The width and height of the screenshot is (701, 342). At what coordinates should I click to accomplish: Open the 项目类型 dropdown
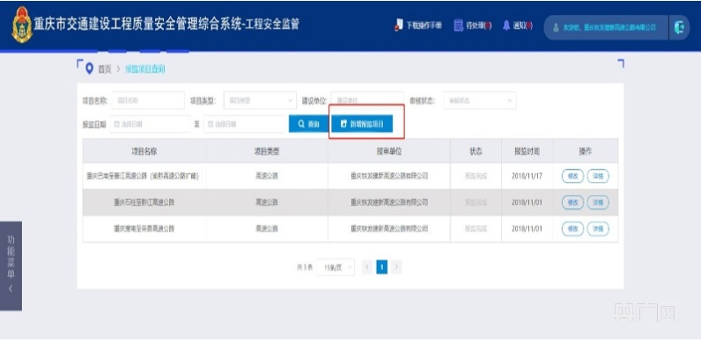pyautogui.click(x=260, y=100)
